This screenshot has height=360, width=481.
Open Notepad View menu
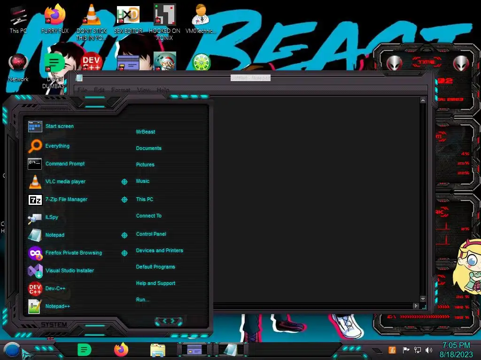tap(144, 90)
